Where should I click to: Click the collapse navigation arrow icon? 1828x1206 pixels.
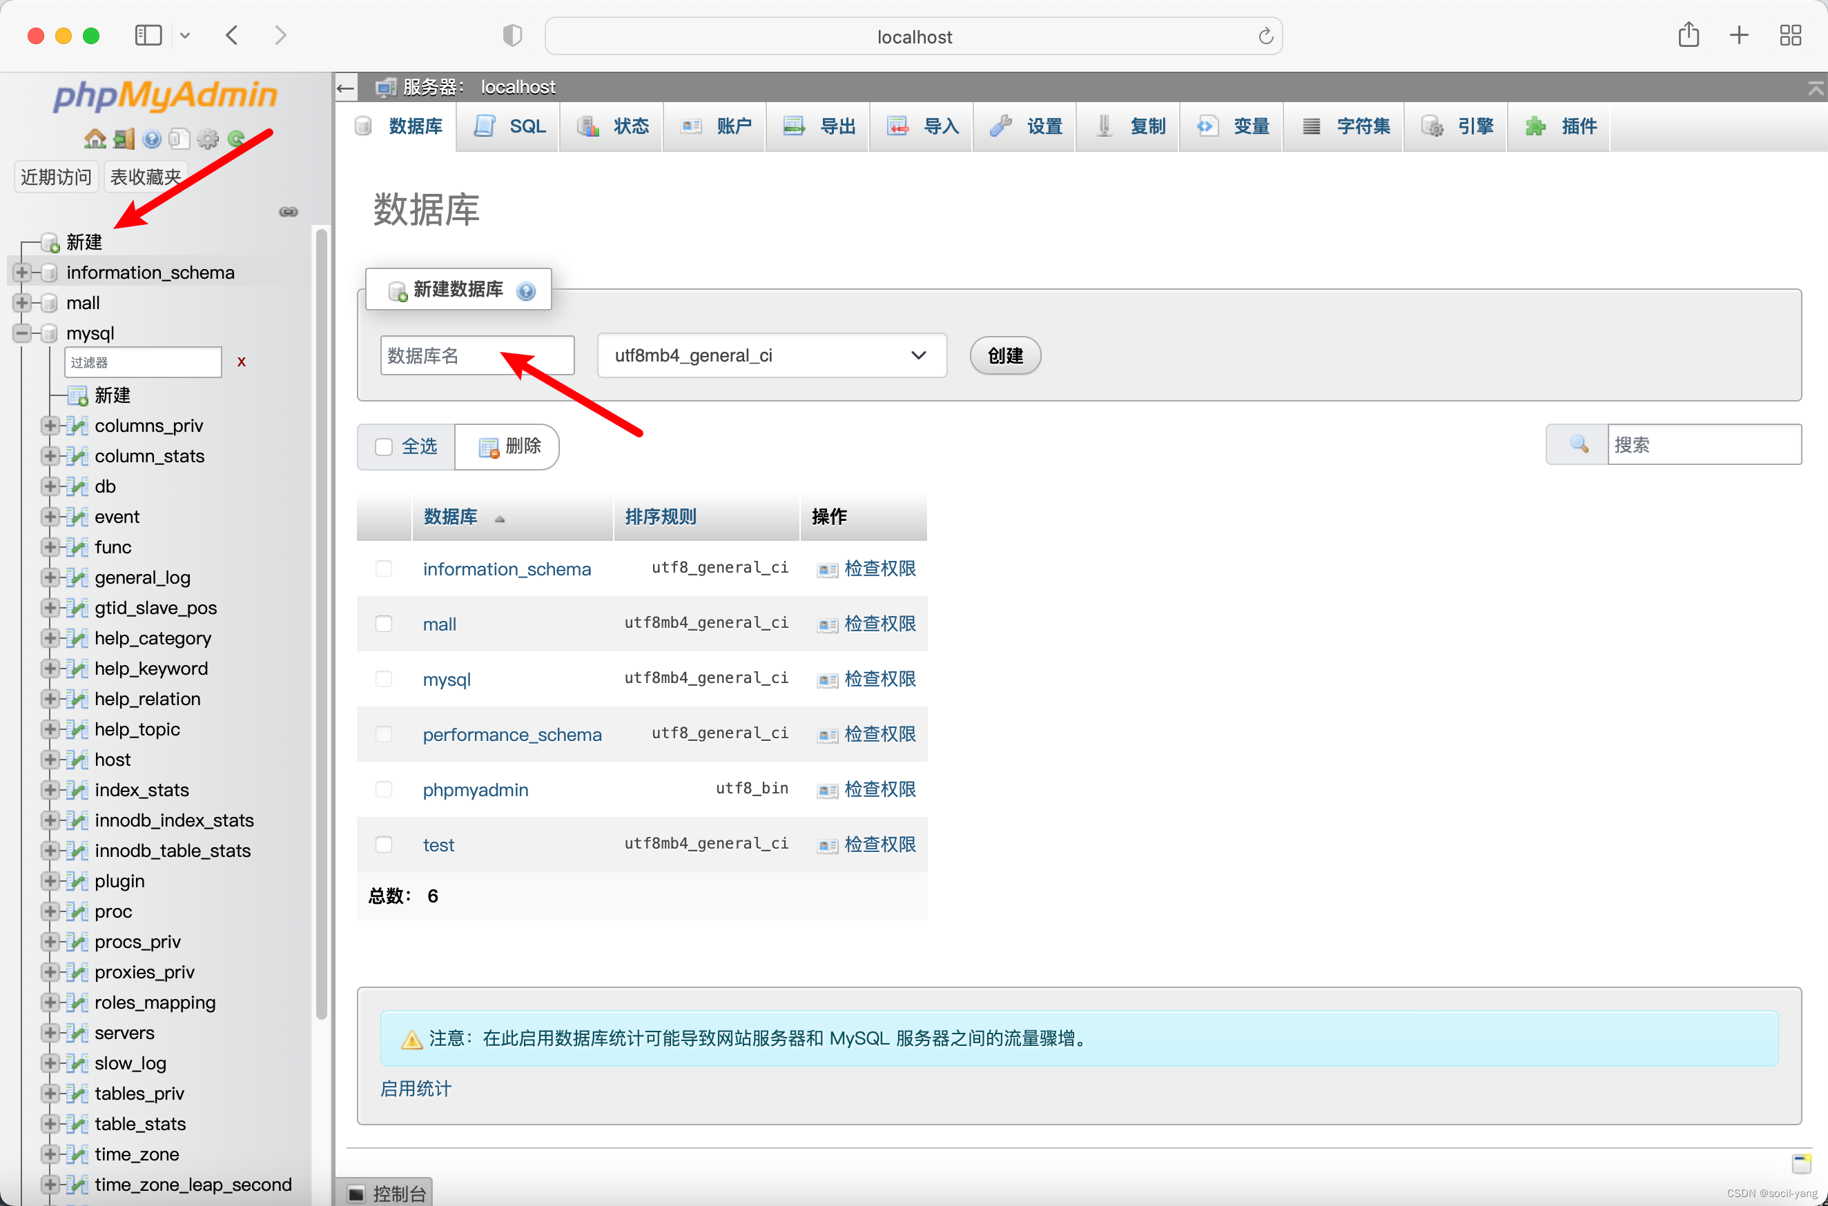click(347, 88)
